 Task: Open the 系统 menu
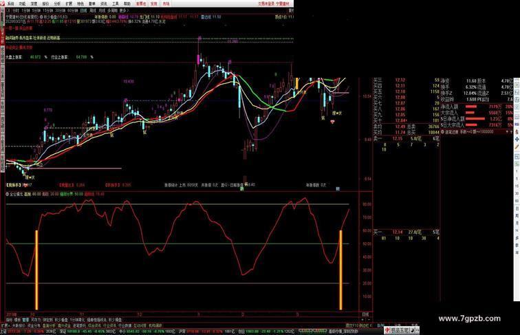11,4
